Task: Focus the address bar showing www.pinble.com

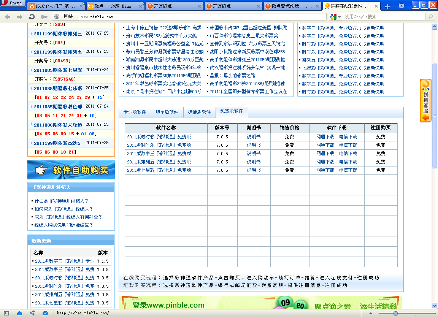Action: tap(203, 17)
